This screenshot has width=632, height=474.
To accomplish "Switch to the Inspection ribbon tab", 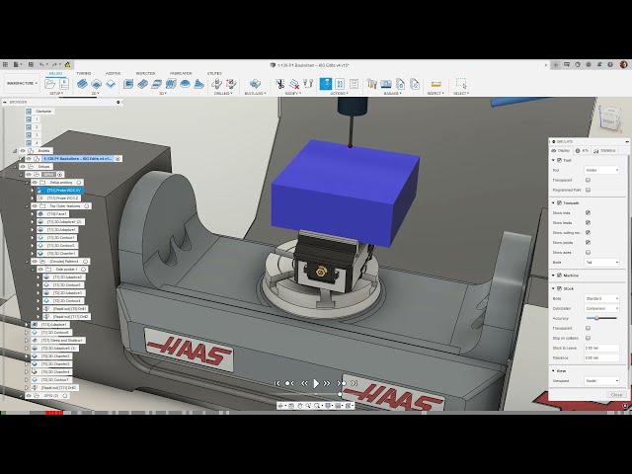I will coord(145,73).
